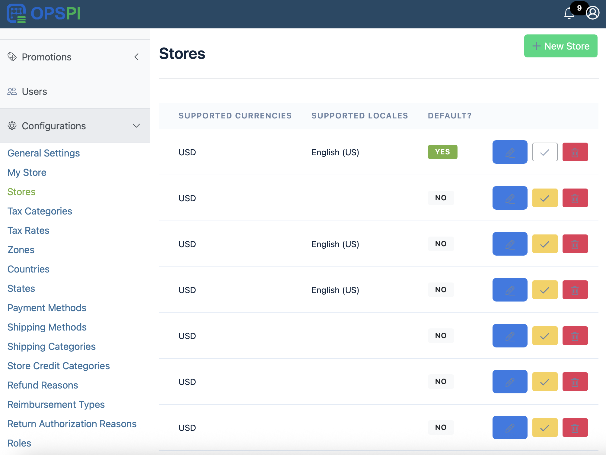Open Payment Methods
606x455 pixels.
pyautogui.click(x=47, y=308)
